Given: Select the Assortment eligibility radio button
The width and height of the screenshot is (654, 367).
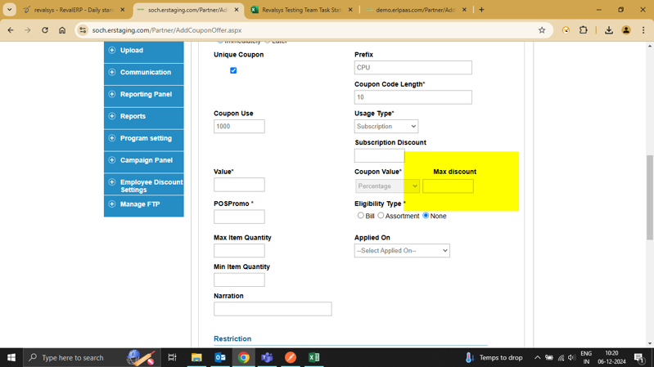Looking at the screenshot, I should pos(381,216).
